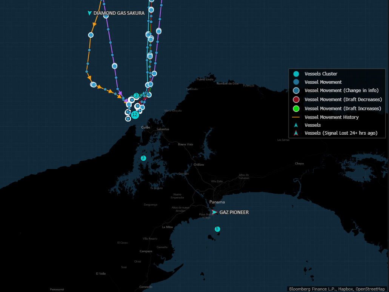
Task: Click the Puerto Lindo map label
Action: 205,79
